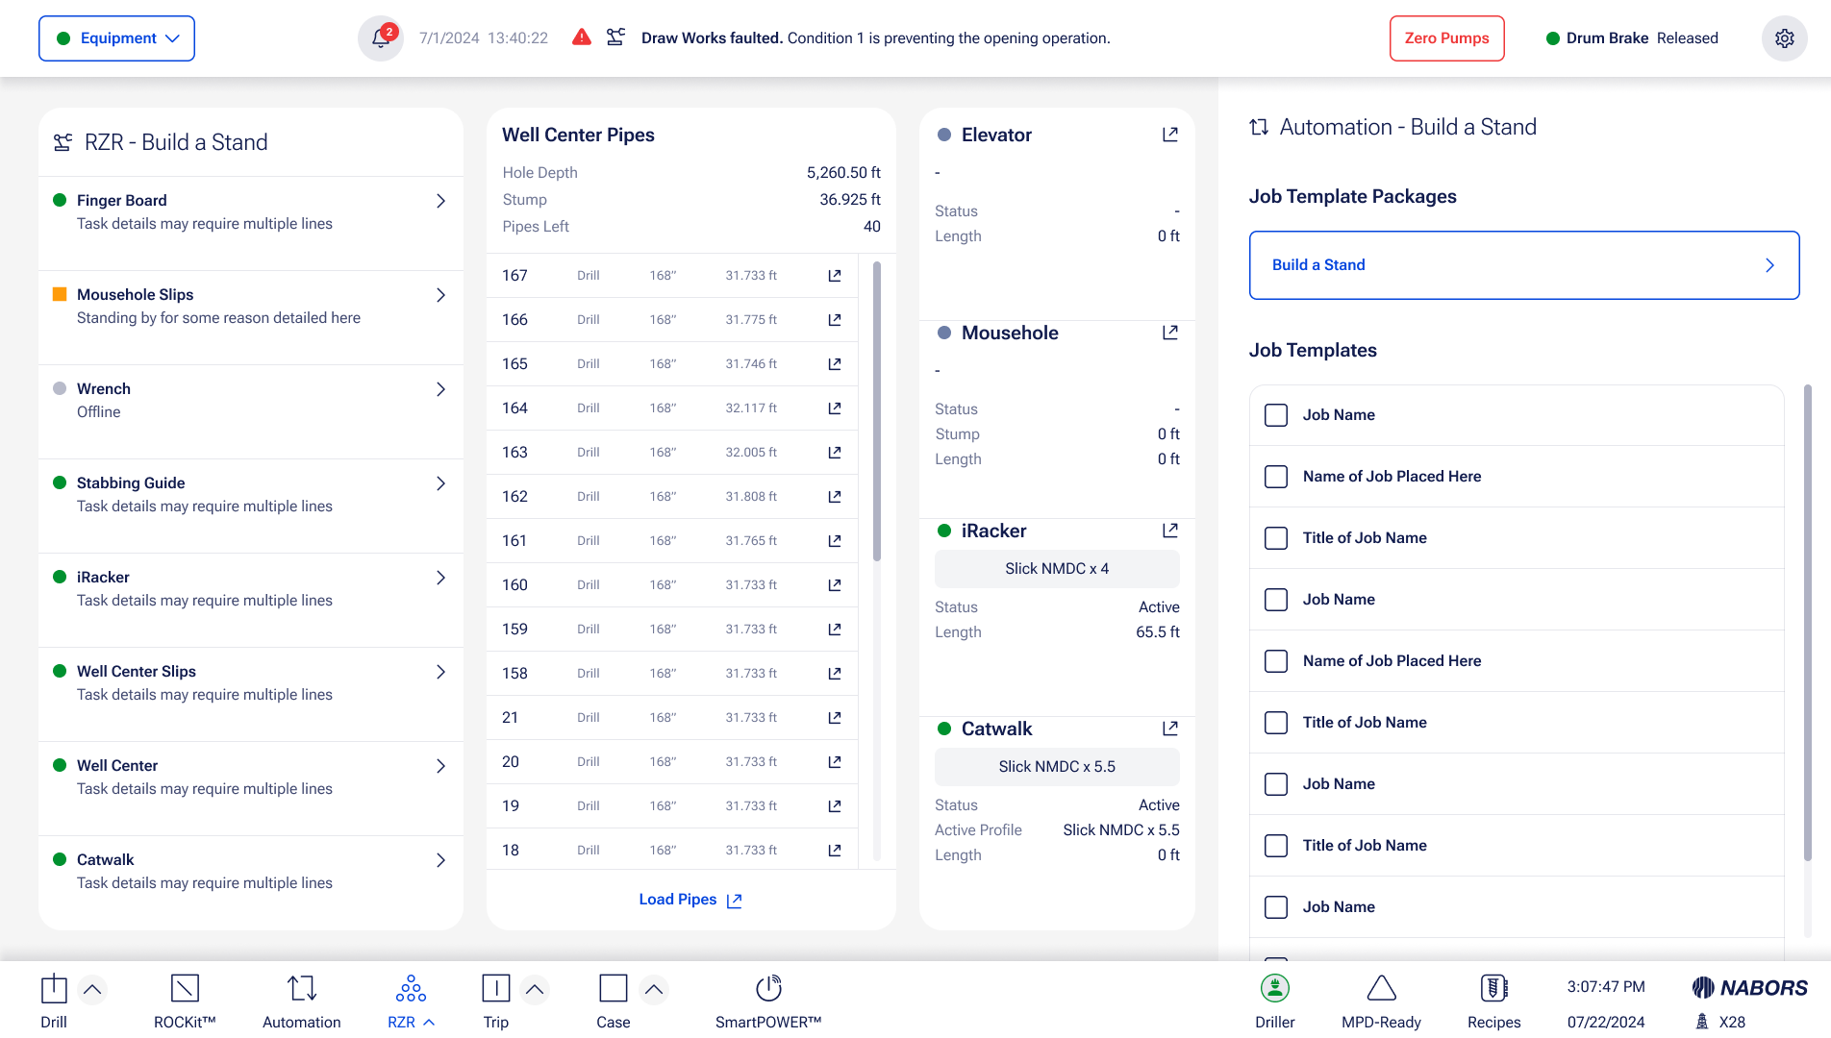Image resolution: width=1831 pixels, height=1038 pixels.
Task: Open the notifications bell icon
Action: point(381,38)
